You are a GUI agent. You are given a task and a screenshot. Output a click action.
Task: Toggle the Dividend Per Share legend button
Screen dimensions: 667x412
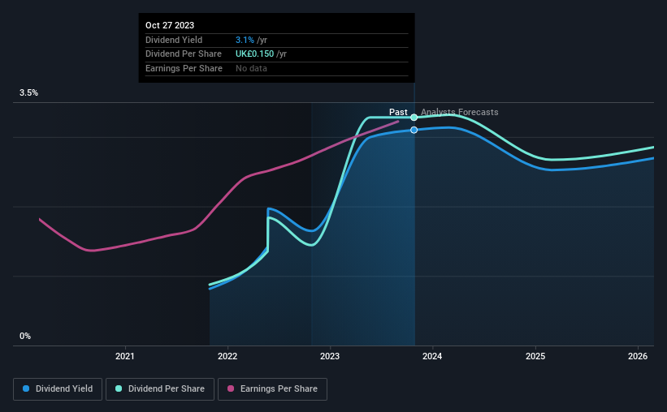tap(160, 389)
